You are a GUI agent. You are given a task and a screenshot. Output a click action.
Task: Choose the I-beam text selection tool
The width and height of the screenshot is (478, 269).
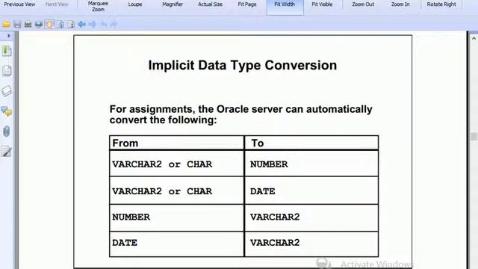click(x=71, y=24)
